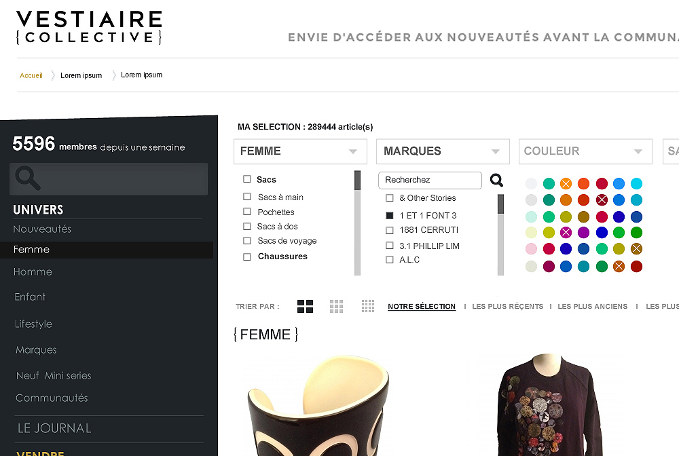The width and height of the screenshot is (679, 456).
Task: Check the Sacs category checkbox
Action: tap(247, 178)
